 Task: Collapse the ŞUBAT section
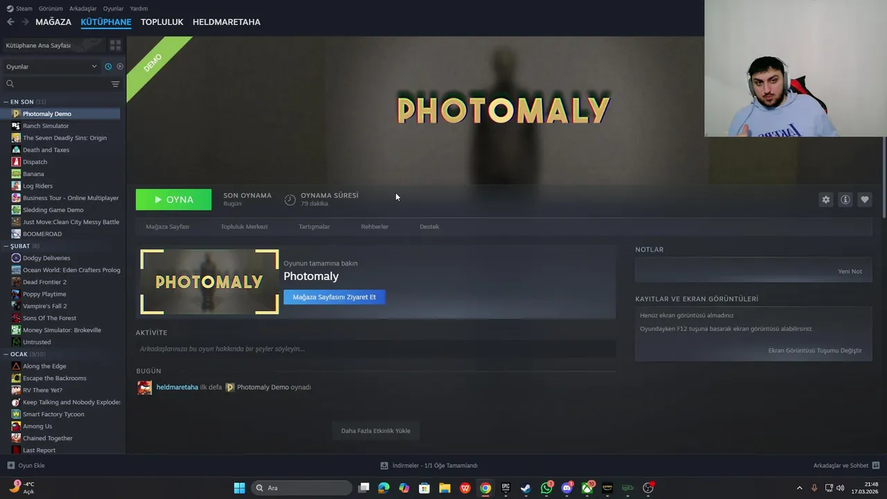point(6,246)
